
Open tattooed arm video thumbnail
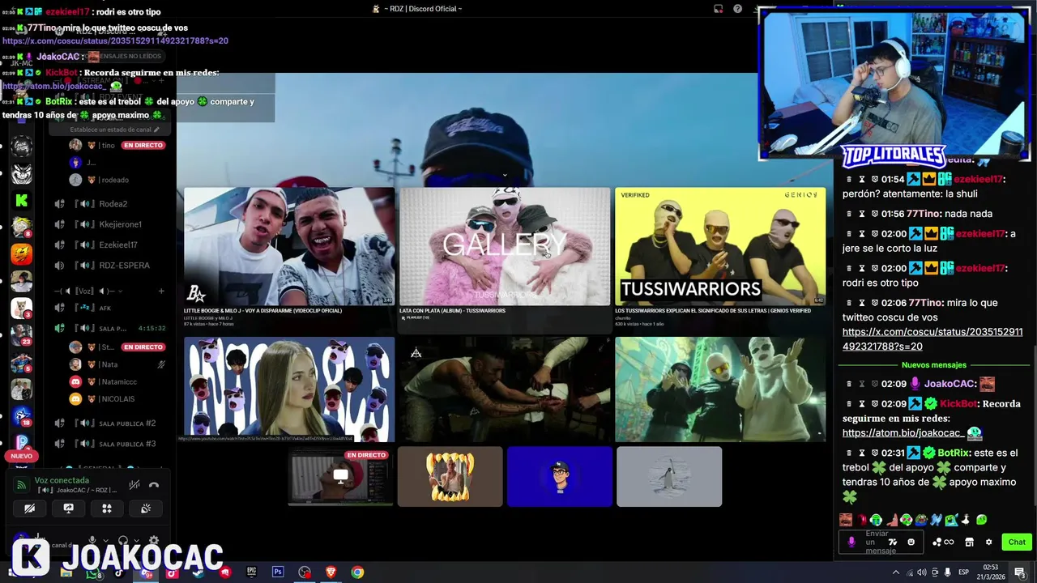(505, 389)
